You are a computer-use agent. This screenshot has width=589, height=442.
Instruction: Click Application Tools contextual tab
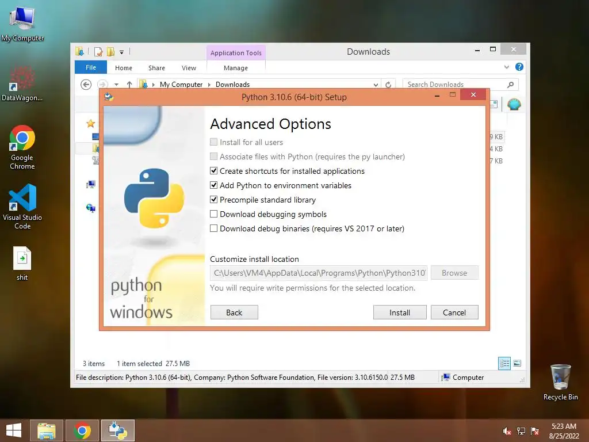click(236, 53)
